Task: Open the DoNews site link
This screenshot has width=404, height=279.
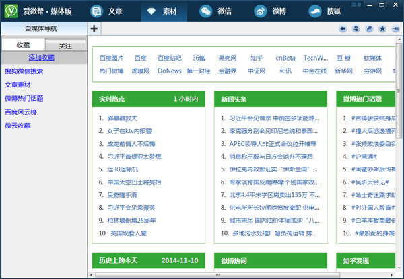Action: 170,71
